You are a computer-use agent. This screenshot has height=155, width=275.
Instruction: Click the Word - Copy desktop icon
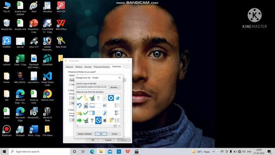click(x=34, y=130)
